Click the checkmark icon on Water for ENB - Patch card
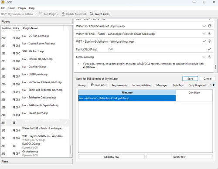The height and width of the screenshot is (169, 218). [204, 34]
